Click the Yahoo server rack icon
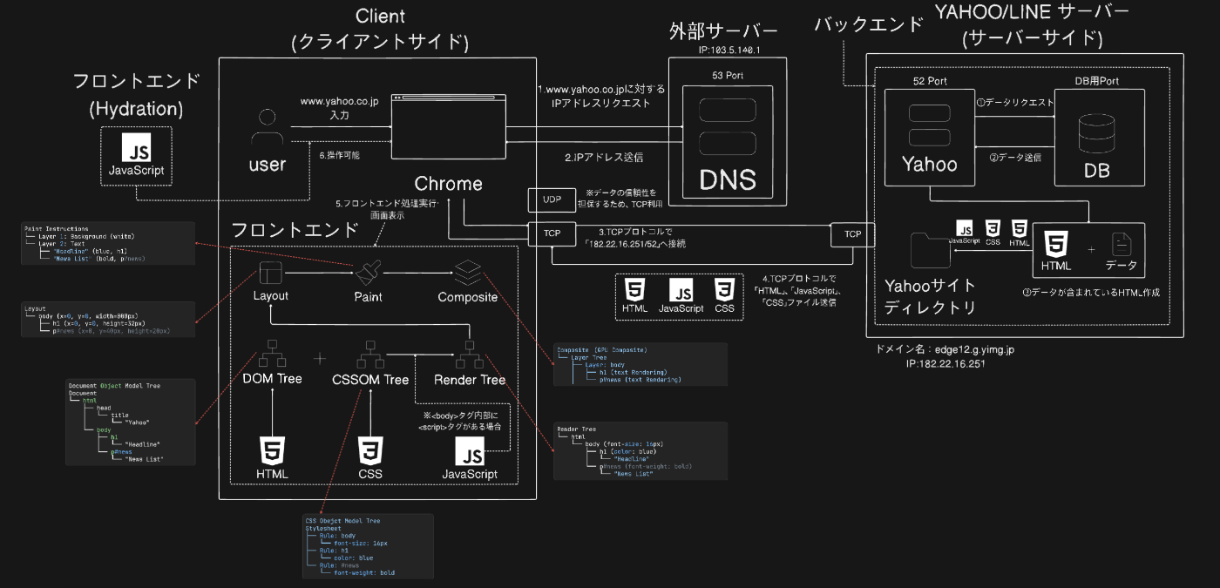Image resolution: width=1220 pixels, height=588 pixels. tap(929, 126)
